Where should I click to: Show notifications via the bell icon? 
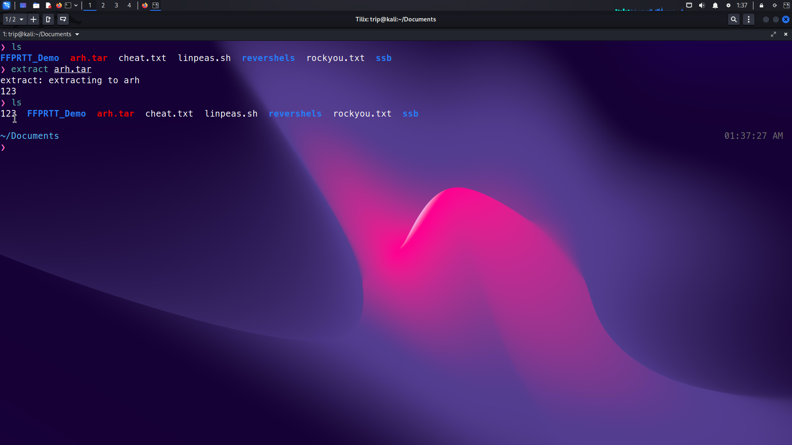coord(715,5)
